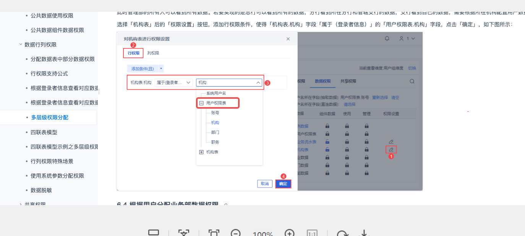The image size is (525, 236).
Task: Open 公共数据组件数据权限 sidebar item
Action: (x=57, y=30)
